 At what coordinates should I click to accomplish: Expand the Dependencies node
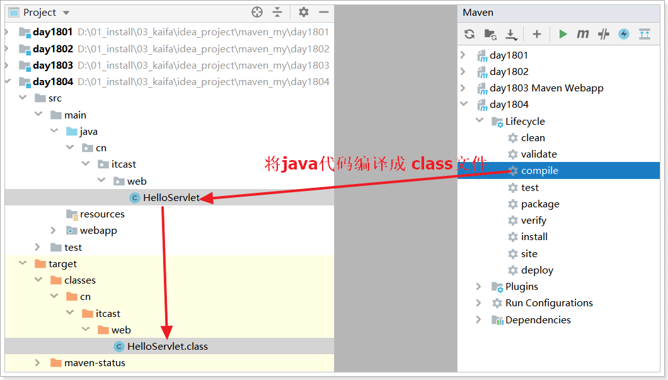pyautogui.click(x=478, y=320)
